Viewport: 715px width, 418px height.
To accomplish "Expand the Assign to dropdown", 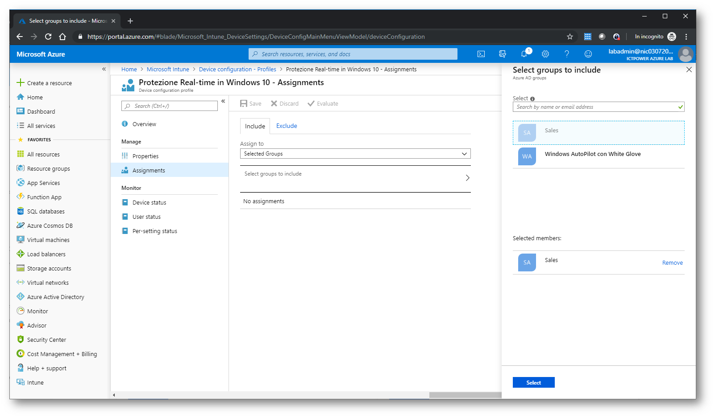I will click(355, 154).
